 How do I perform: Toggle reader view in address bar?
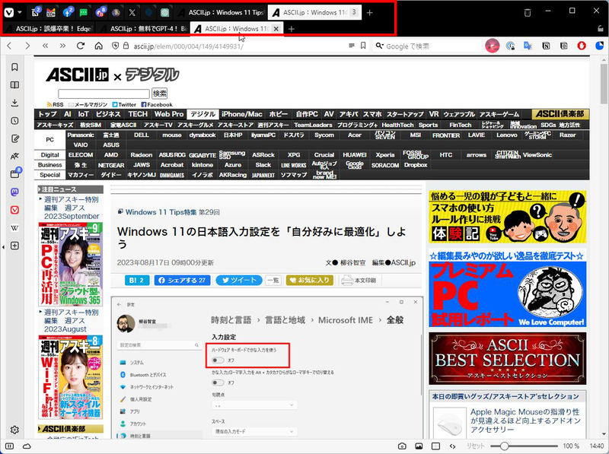pos(352,46)
